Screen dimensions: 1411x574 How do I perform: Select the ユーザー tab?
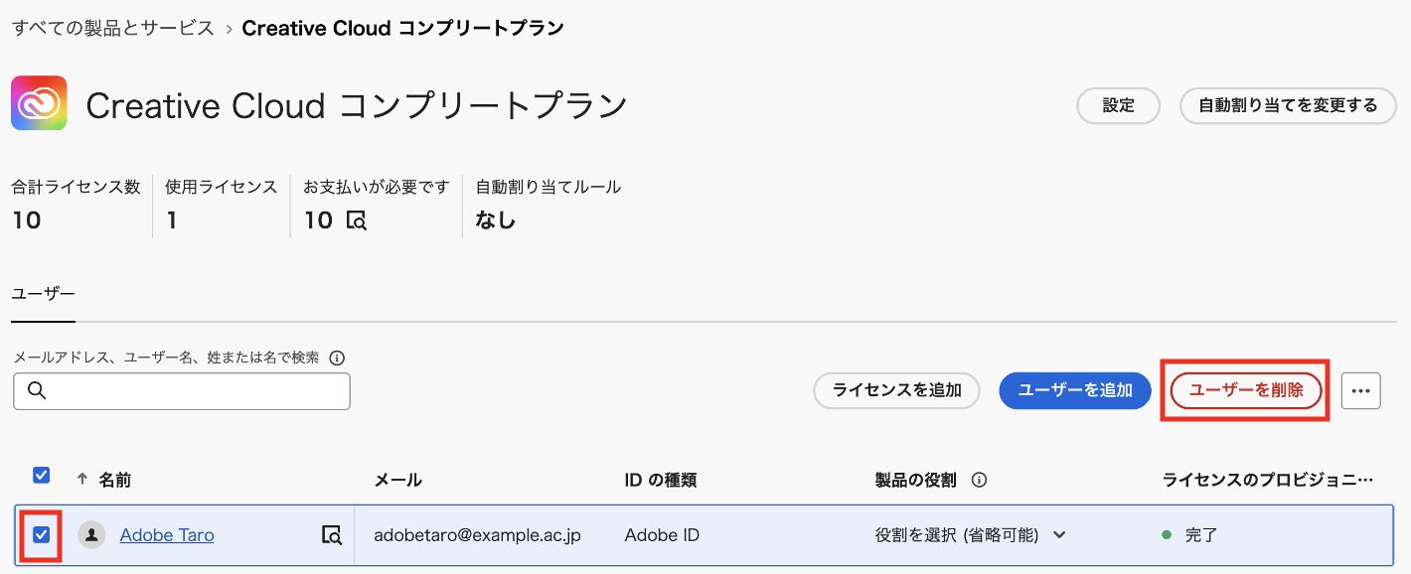click(x=43, y=294)
